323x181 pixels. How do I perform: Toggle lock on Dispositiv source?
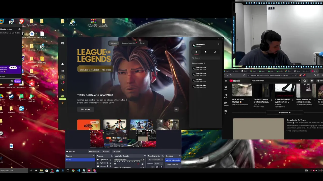click(x=110, y=166)
